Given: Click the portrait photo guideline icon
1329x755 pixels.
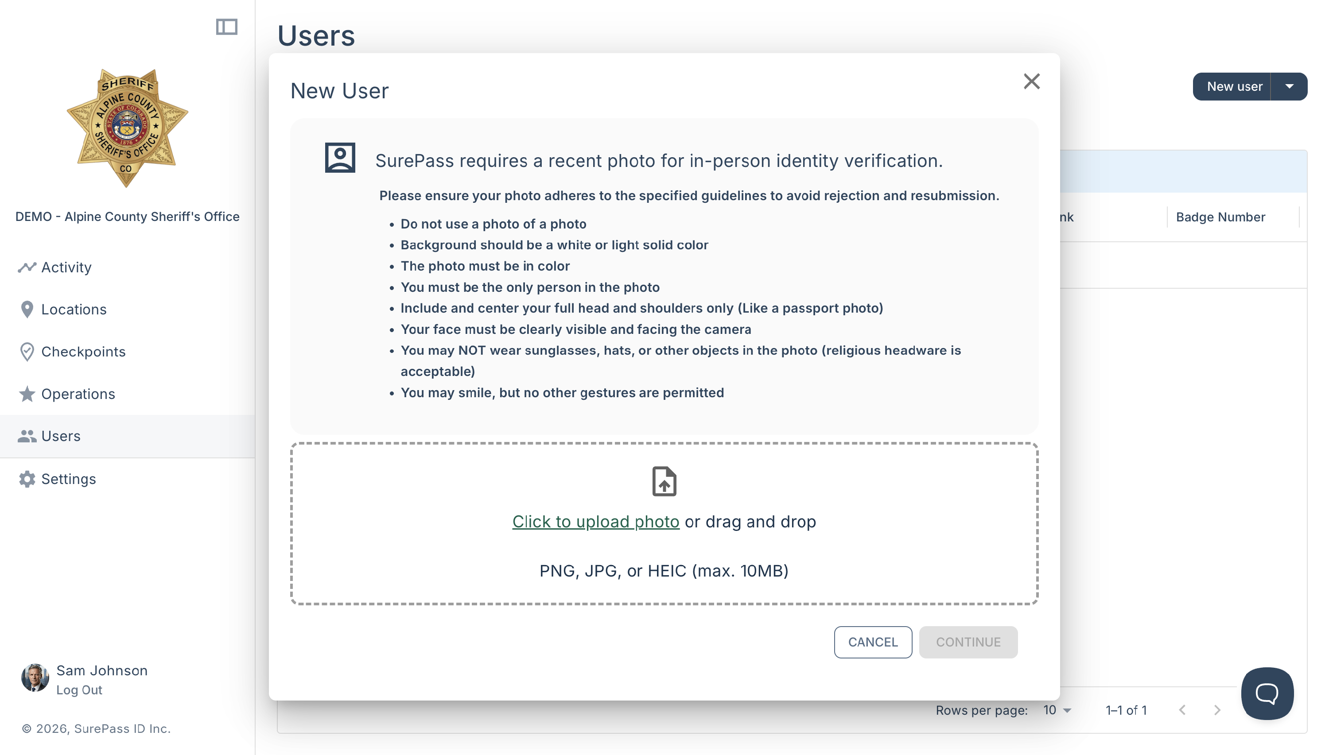Looking at the screenshot, I should (x=340, y=158).
